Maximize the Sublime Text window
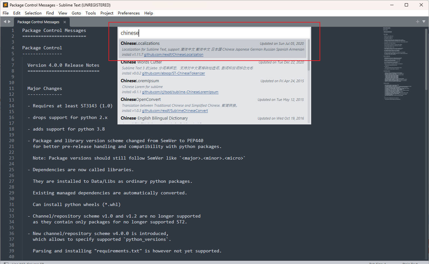This screenshot has width=429, height=264. [406, 5]
